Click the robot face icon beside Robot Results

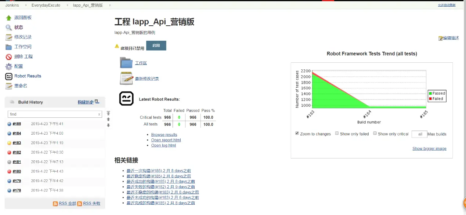(x=9, y=76)
